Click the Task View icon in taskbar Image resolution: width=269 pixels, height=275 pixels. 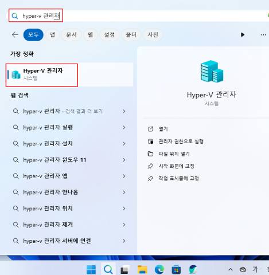coord(124,269)
